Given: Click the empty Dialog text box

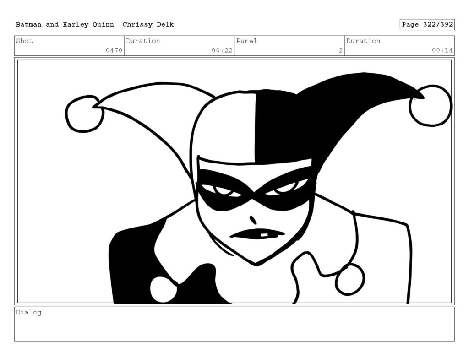Looking at the screenshot, I should click(x=234, y=324).
